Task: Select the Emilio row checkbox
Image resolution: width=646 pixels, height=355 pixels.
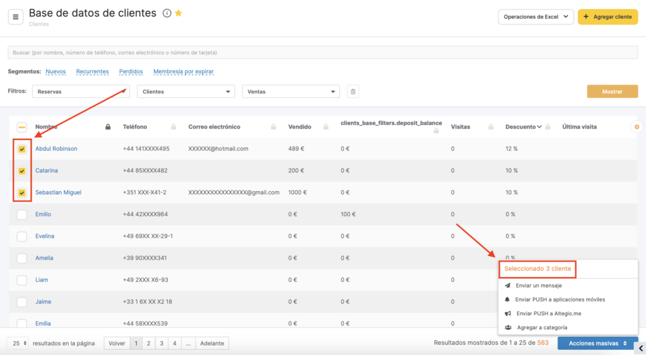Action: click(x=22, y=214)
